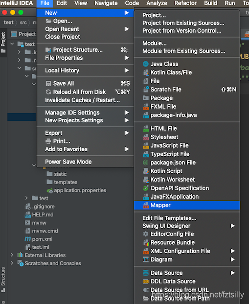Click the Resource Bundle icon
The width and height of the screenshot is (249, 304).
145,242
